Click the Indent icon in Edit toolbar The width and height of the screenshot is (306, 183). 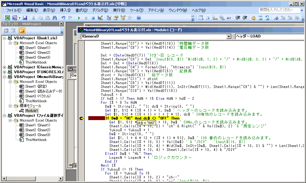point(238,18)
